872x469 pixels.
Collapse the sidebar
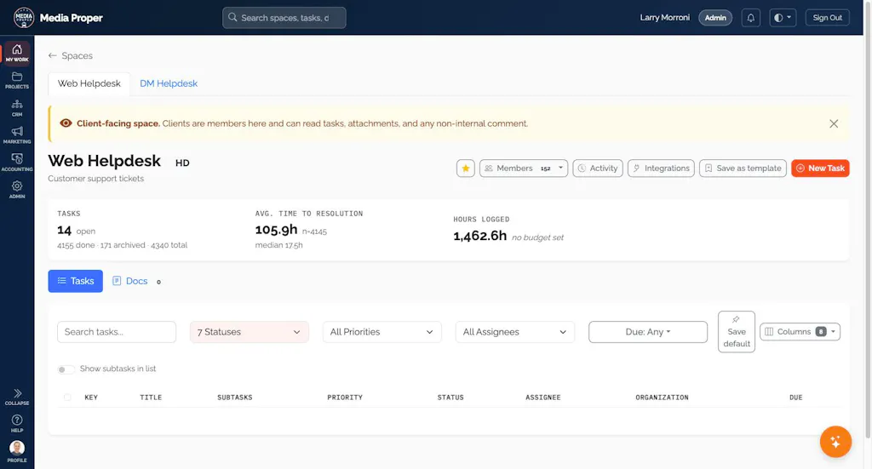click(17, 397)
